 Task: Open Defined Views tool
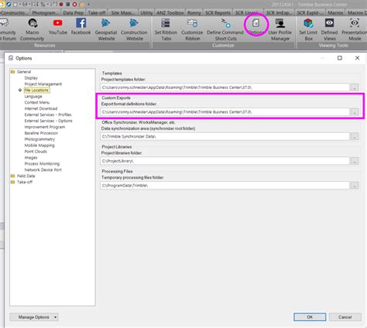[329, 29]
